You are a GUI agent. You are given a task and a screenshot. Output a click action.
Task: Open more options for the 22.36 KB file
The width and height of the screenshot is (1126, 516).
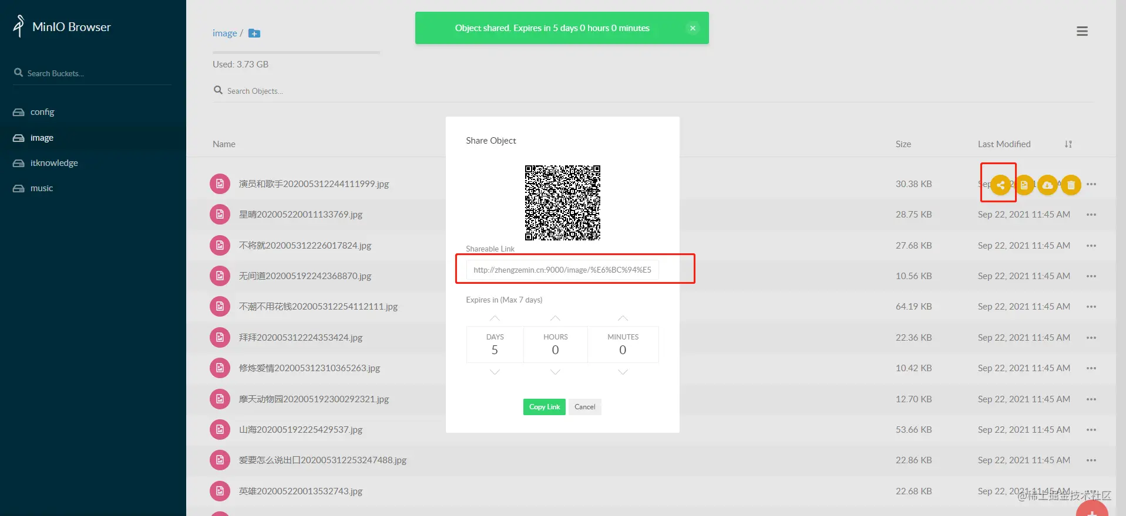pos(1091,337)
